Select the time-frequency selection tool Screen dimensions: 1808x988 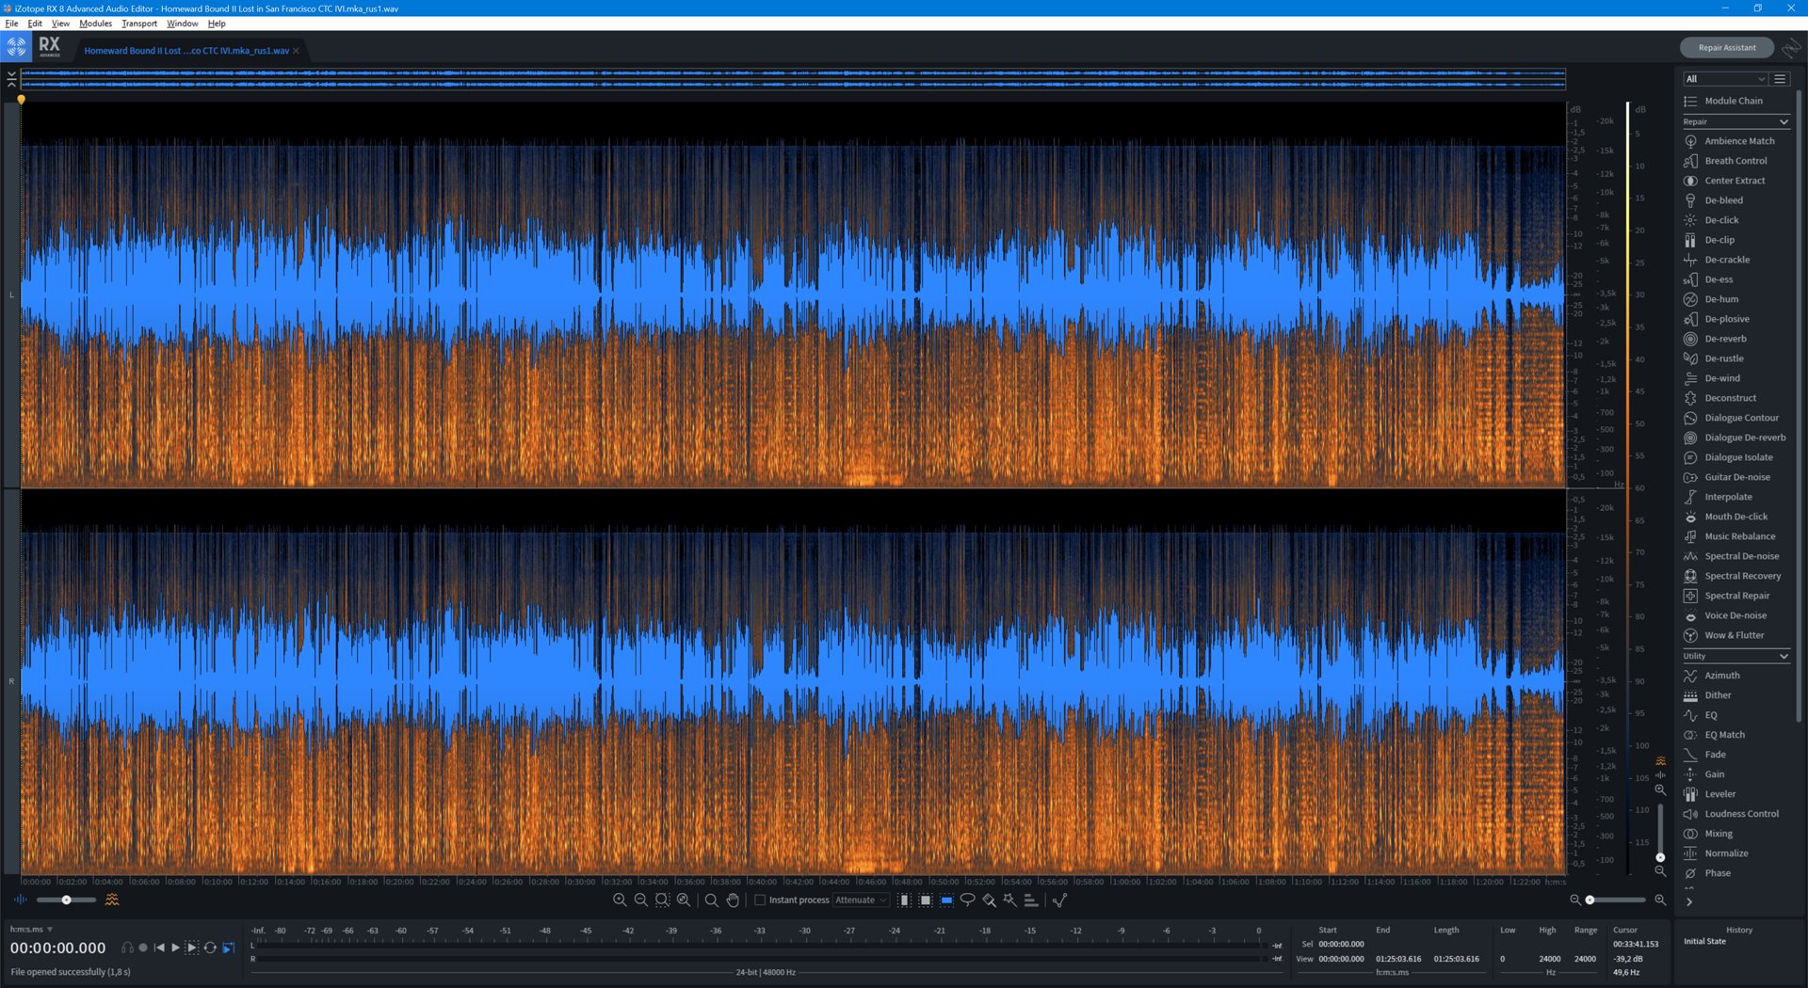point(926,900)
